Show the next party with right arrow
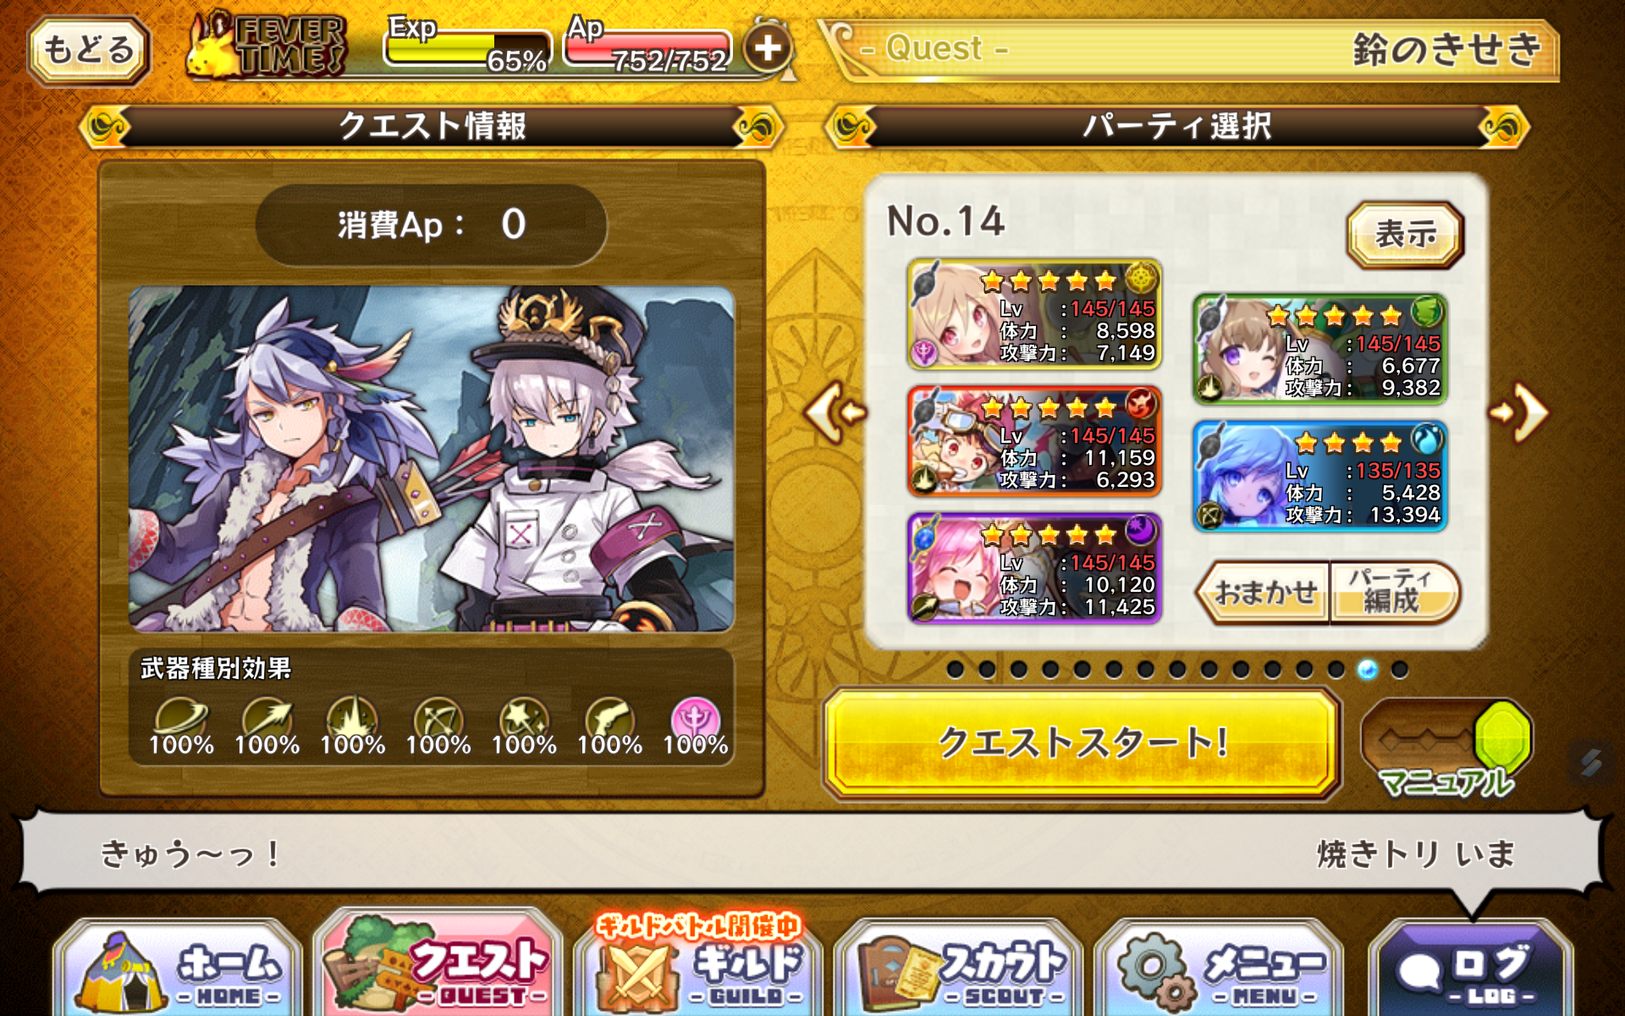1625x1016 pixels. coord(1520,412)
